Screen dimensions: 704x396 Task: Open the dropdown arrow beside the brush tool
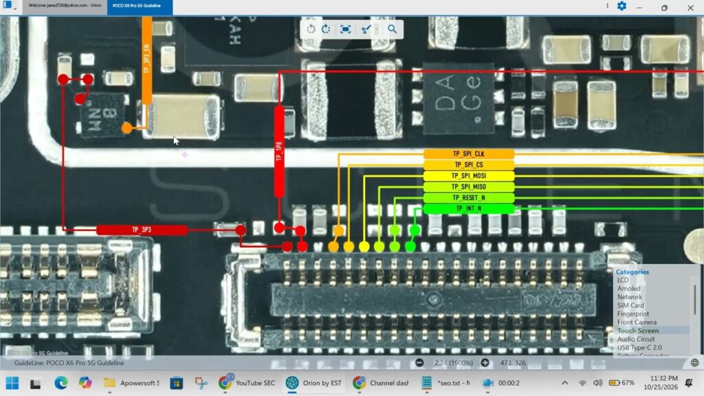[377, 29]
